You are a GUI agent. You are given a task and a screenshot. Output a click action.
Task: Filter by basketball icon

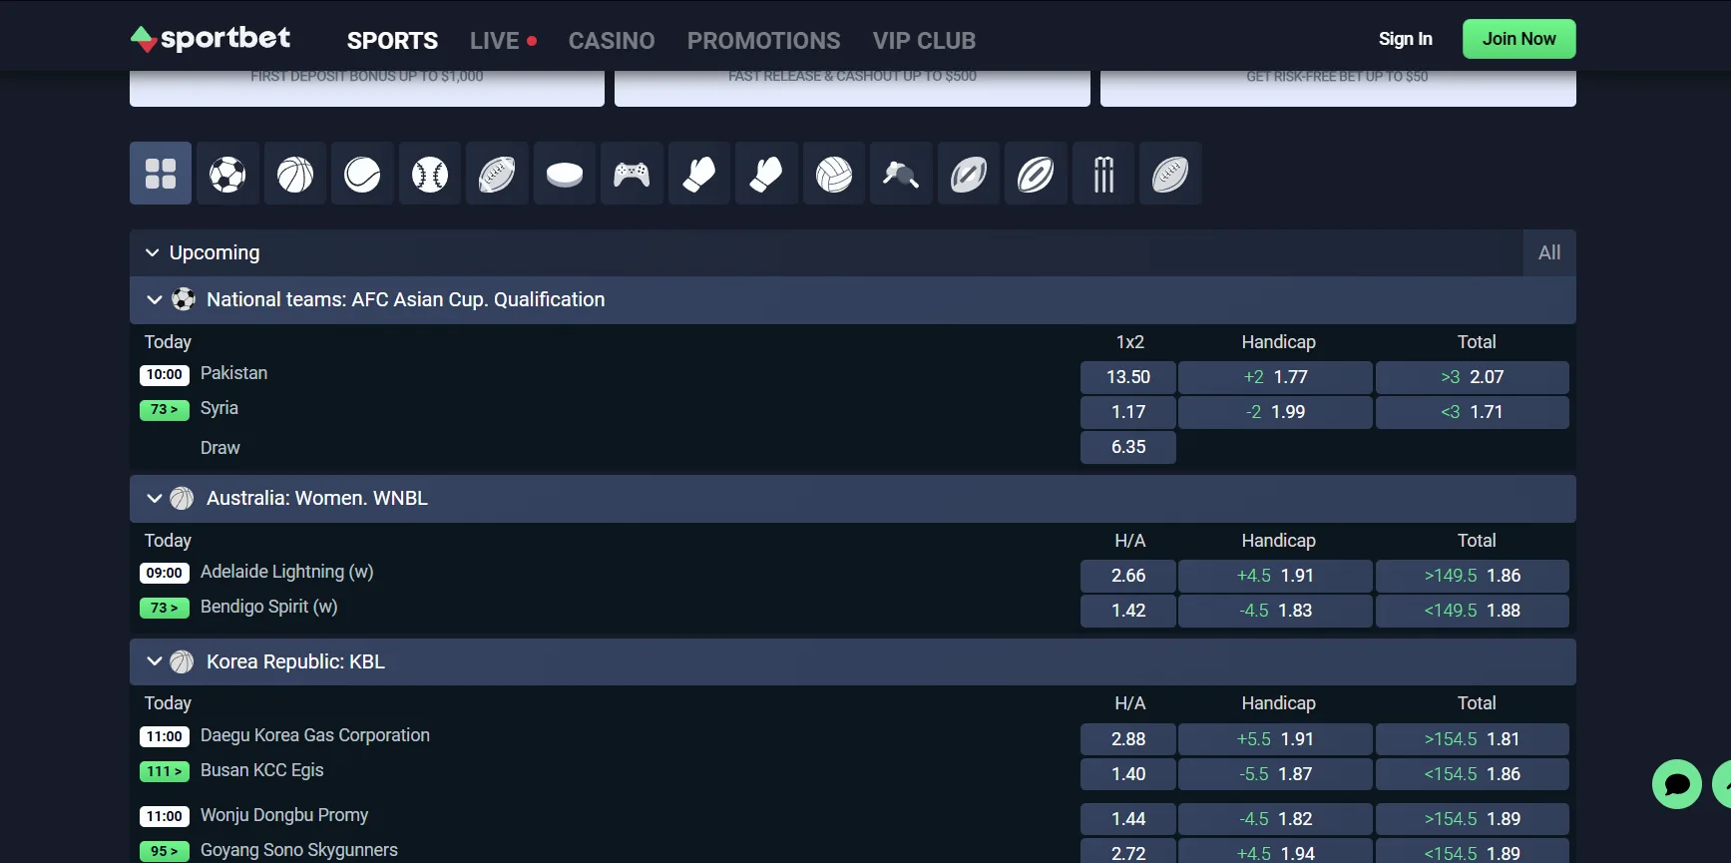[295, 174]
